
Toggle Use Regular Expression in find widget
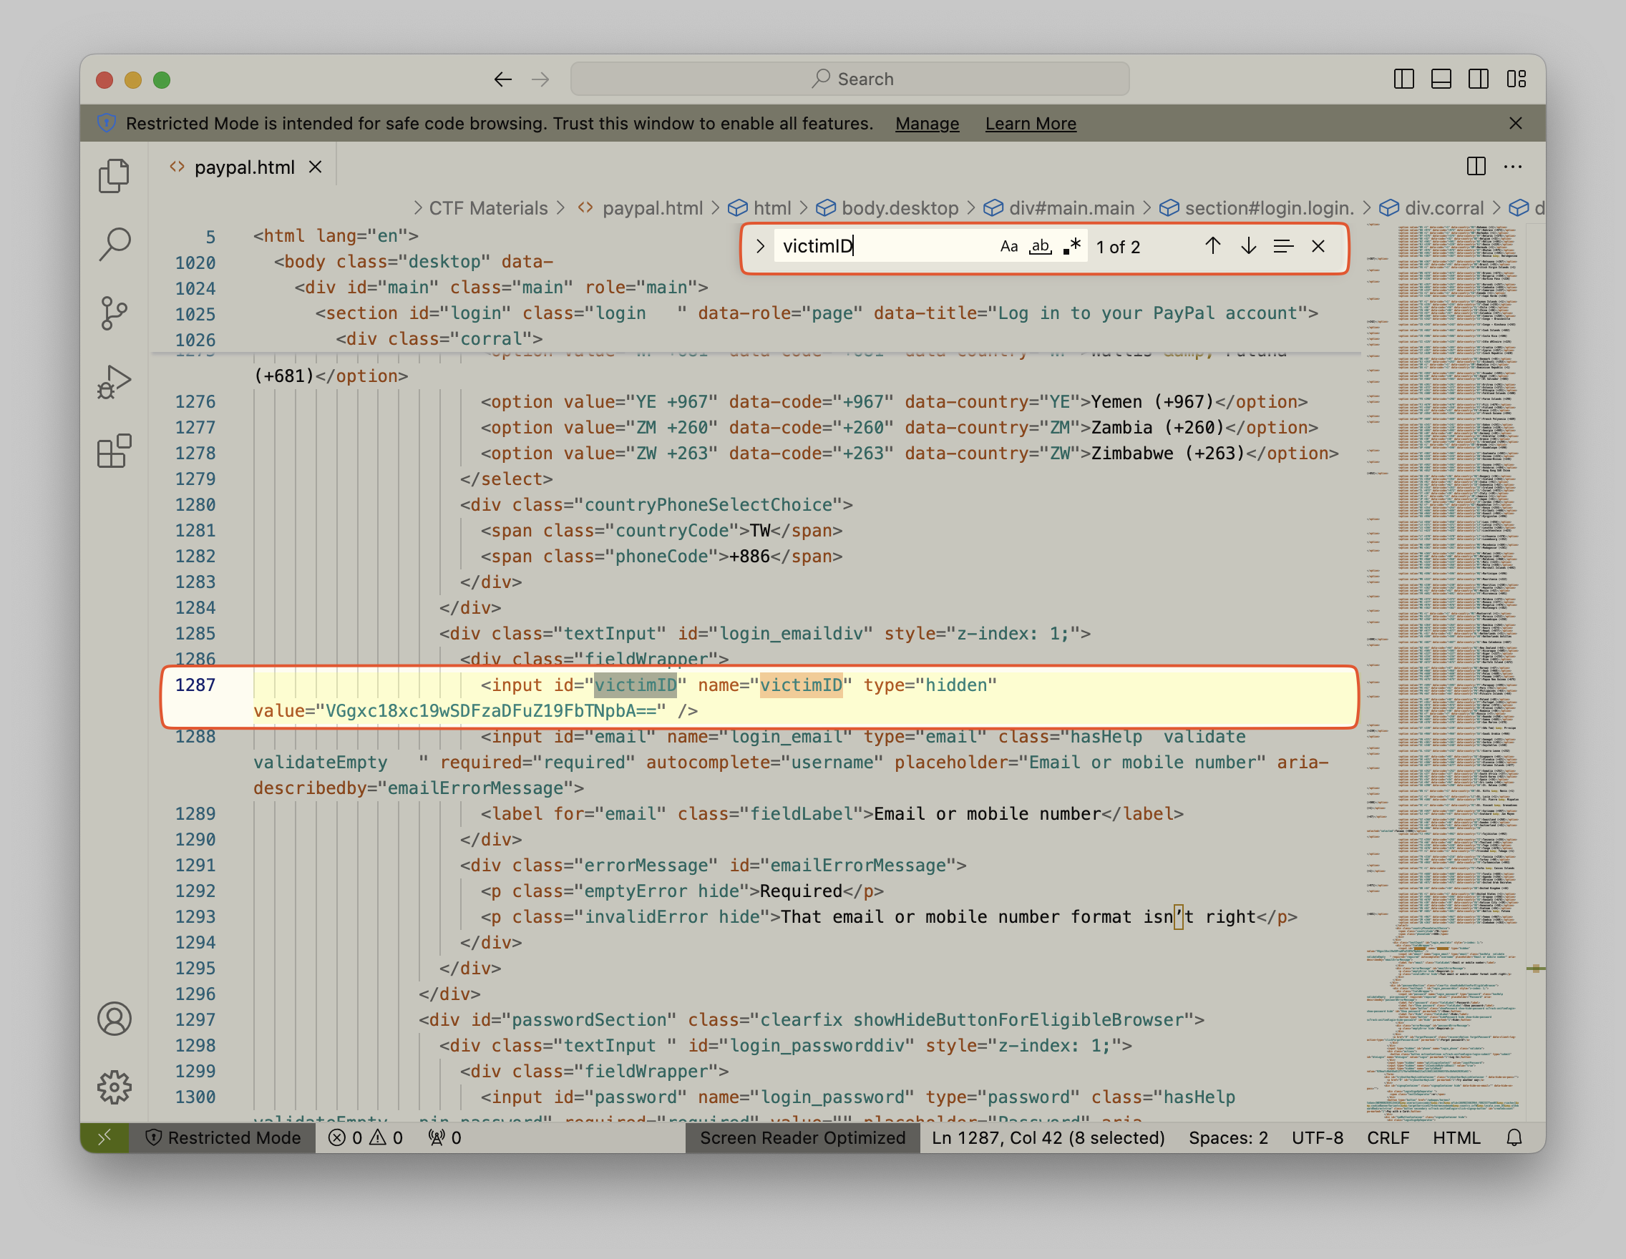1071,246
